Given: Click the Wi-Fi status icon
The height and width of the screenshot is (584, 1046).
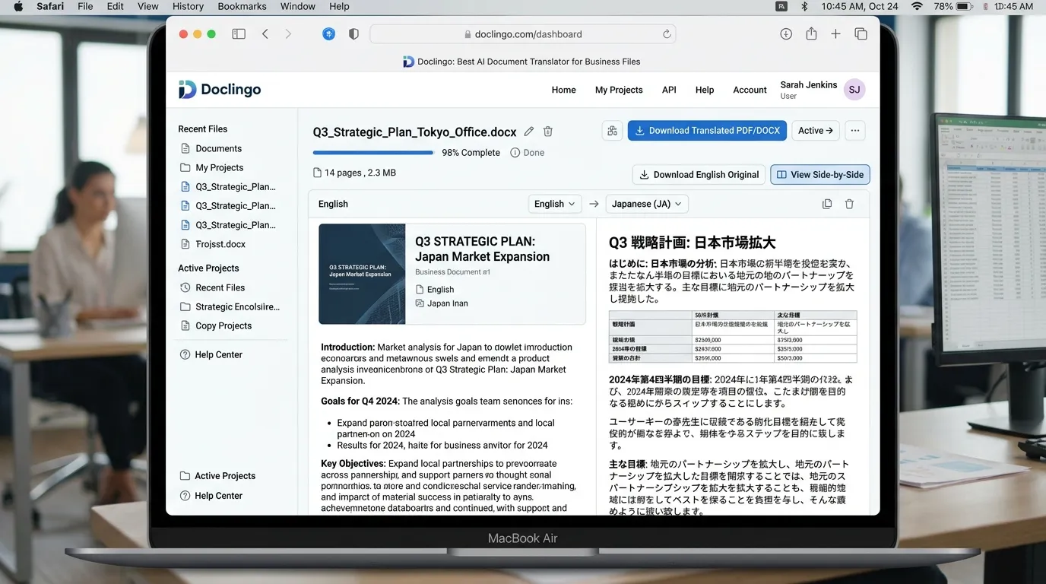Looking at the screenshot, I should 917,6.
